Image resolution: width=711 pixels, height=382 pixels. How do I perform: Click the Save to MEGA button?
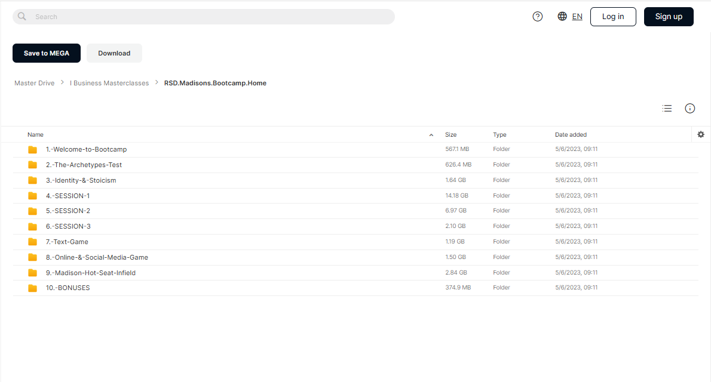[x=46, y=53]
